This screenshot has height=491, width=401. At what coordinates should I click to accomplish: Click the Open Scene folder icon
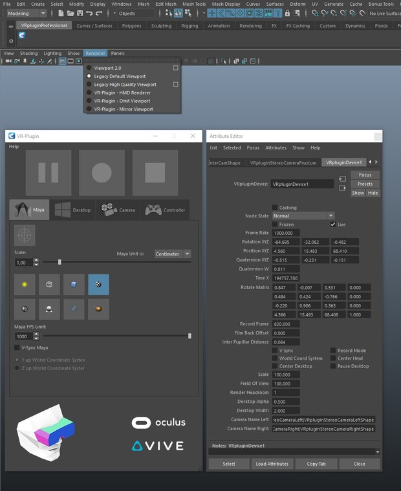[70, 13]
